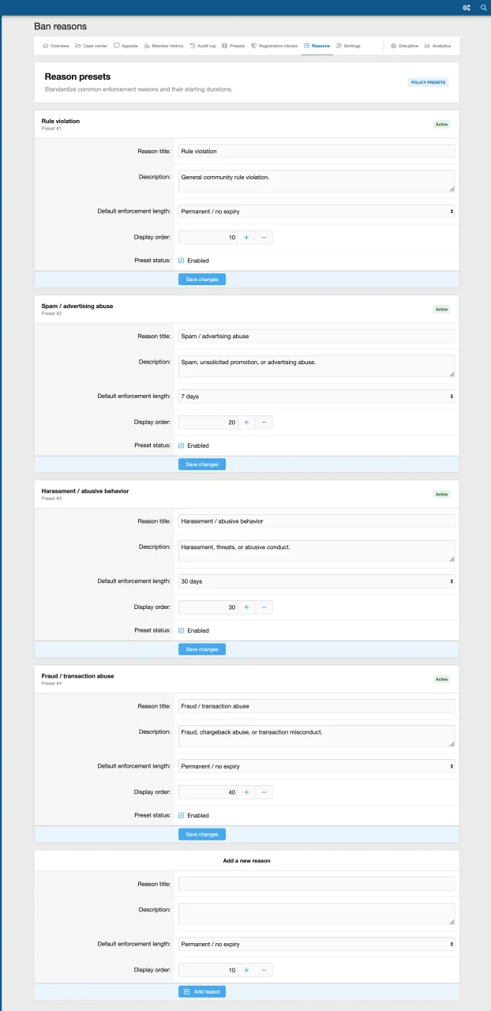Click the Add reason button
The image size is (491, 1011).
pos(202,991)
